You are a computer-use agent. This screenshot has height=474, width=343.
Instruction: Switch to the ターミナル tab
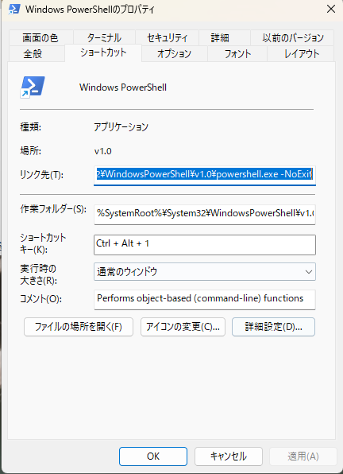click(104, 38)
